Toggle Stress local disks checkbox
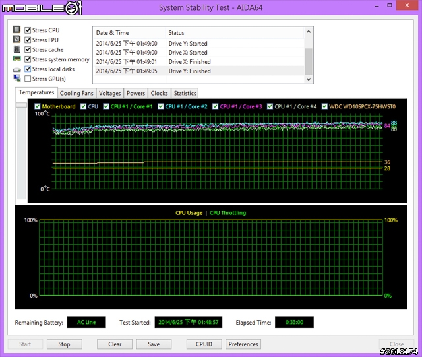 [28, 69]
